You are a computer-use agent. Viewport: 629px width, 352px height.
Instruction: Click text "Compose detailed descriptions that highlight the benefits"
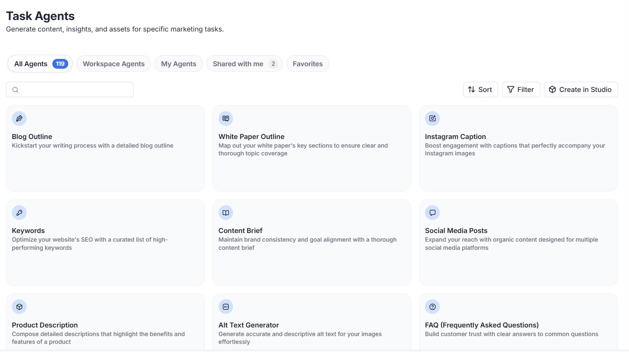click(x=92, y=334)
